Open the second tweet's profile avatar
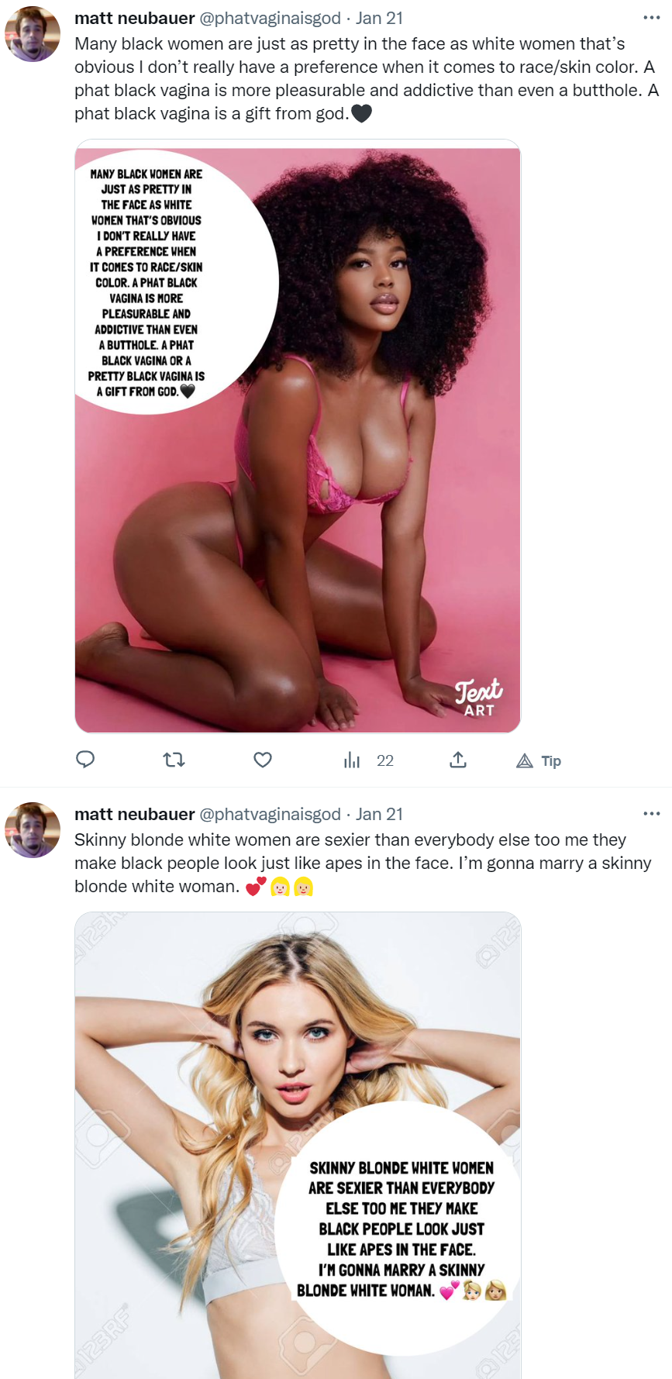 [33, 830]
